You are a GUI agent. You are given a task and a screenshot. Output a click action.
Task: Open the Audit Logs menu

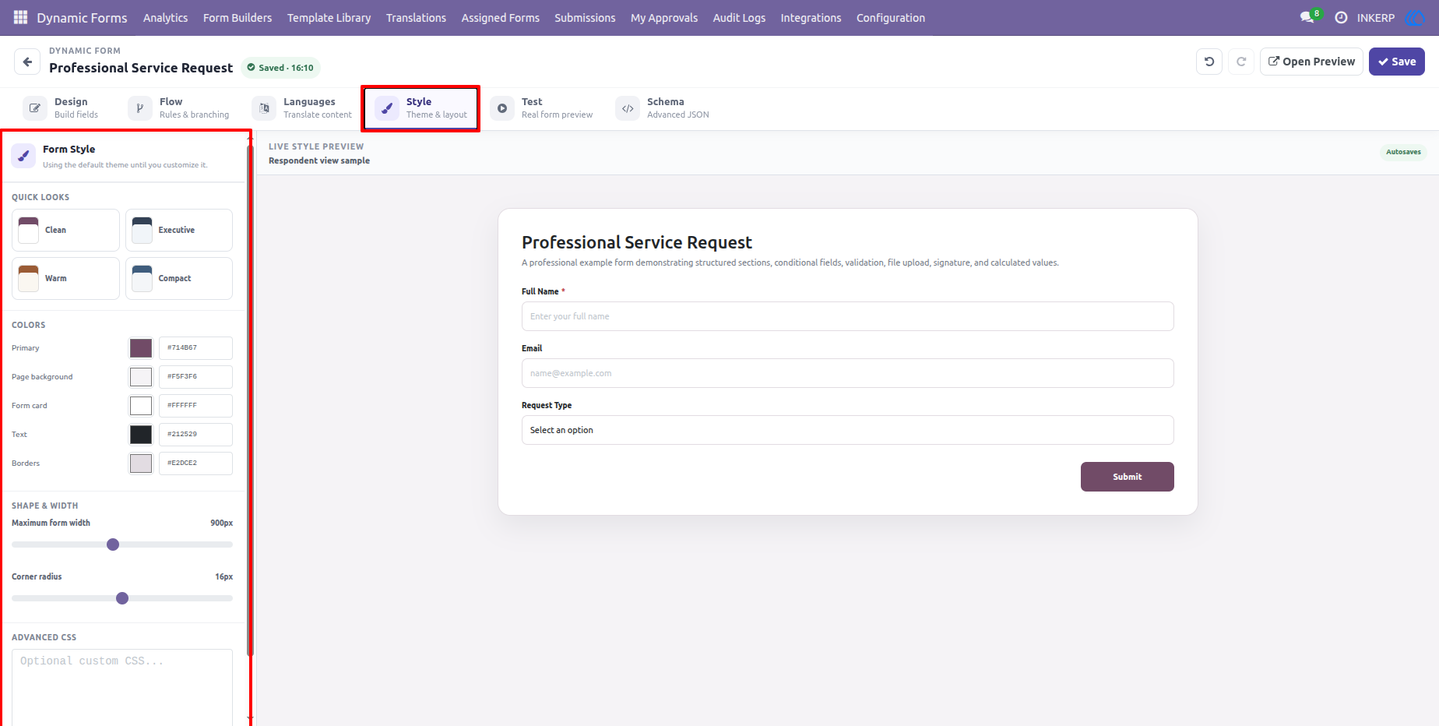click(x=739, y=17)
